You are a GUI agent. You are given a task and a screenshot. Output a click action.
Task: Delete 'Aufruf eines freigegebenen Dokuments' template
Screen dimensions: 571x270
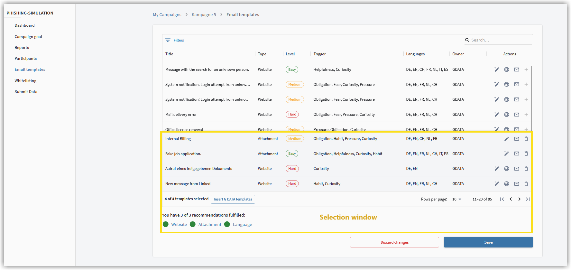click(x=526, y=169)
